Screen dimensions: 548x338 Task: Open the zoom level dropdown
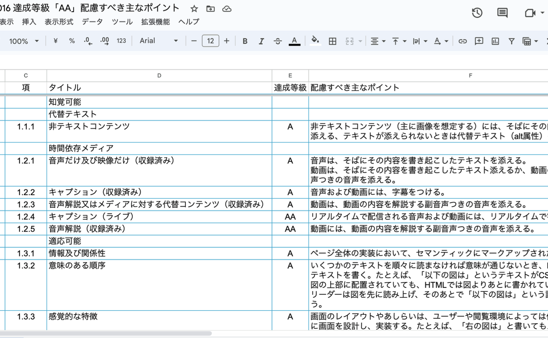24,41
